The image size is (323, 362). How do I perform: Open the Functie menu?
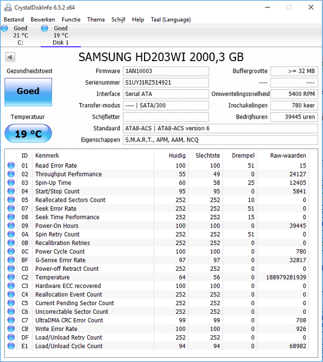(71, 20)
